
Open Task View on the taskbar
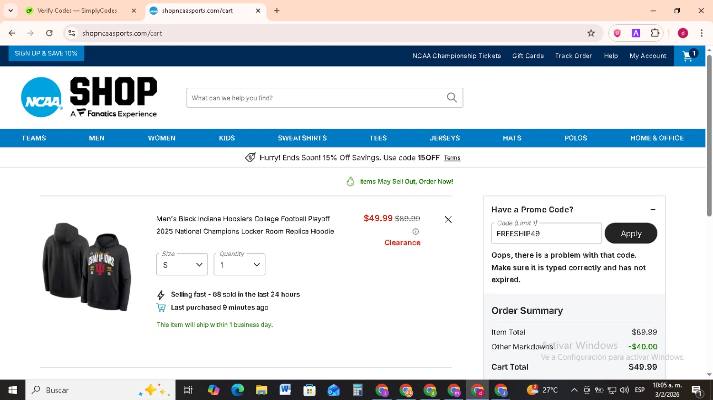point(188,390)
